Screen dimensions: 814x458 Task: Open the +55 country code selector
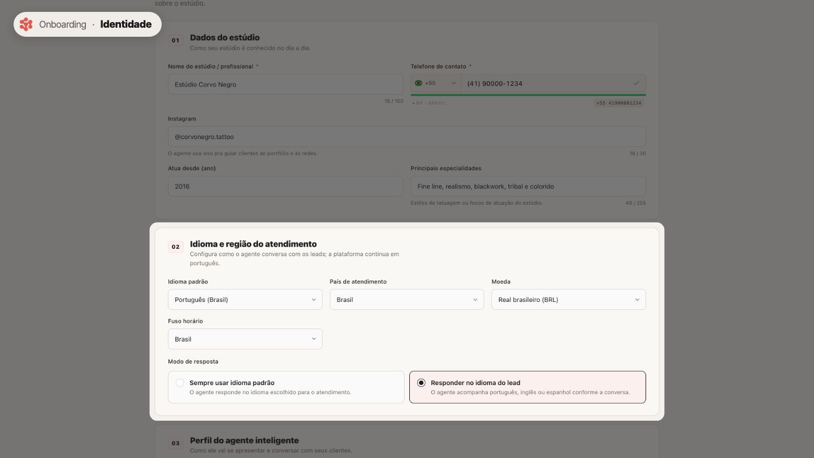pos(436,83)
